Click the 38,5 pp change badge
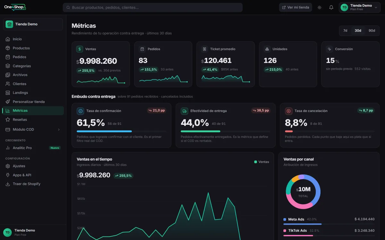Image resolution: width=385 pixels, height=240 pixels. click(x=261, y=110)
